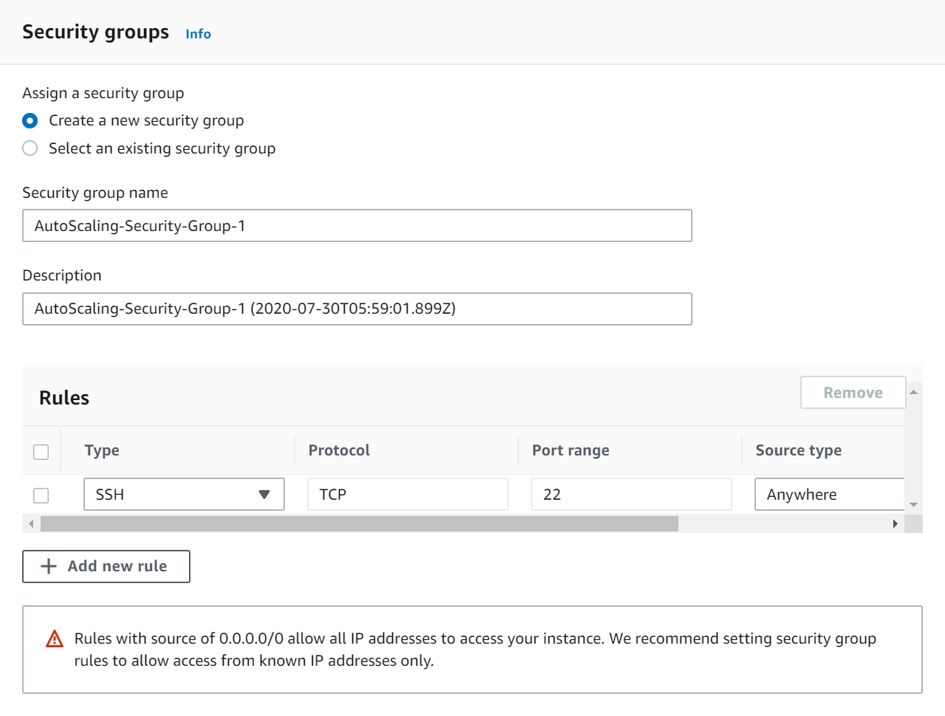Tick the SSH rule row checkbox

tap(41, 495)
